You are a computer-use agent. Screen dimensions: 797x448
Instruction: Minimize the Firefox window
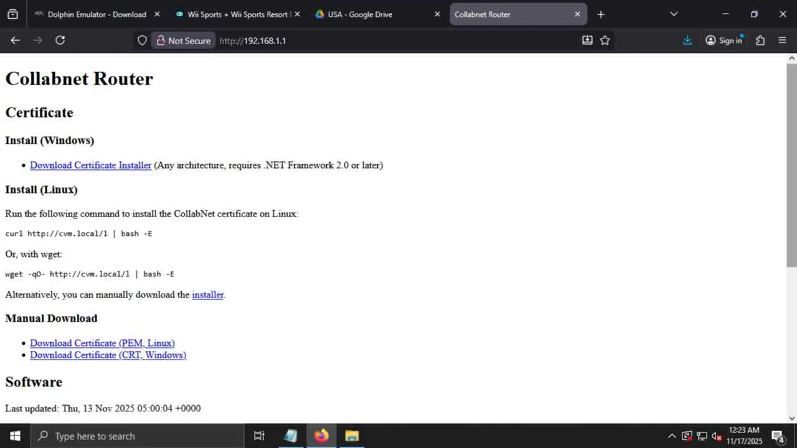725,14
